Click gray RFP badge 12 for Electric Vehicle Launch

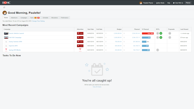click(x=158, y=33)
